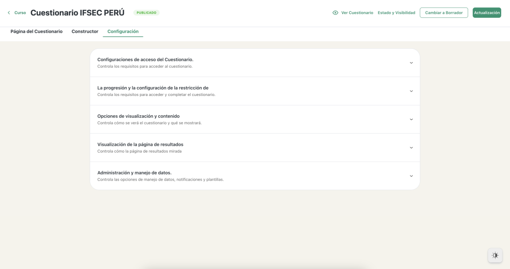Click text 'Controla las opciones de manejo de datos, notificaciones y plantillas.'
This screenshot has height=269, width=510.
(160, 179)
